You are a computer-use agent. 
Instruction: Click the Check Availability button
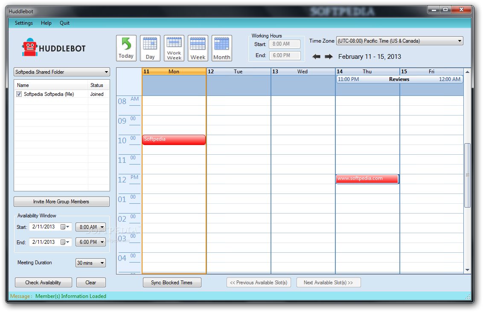[x=44, y=283]
